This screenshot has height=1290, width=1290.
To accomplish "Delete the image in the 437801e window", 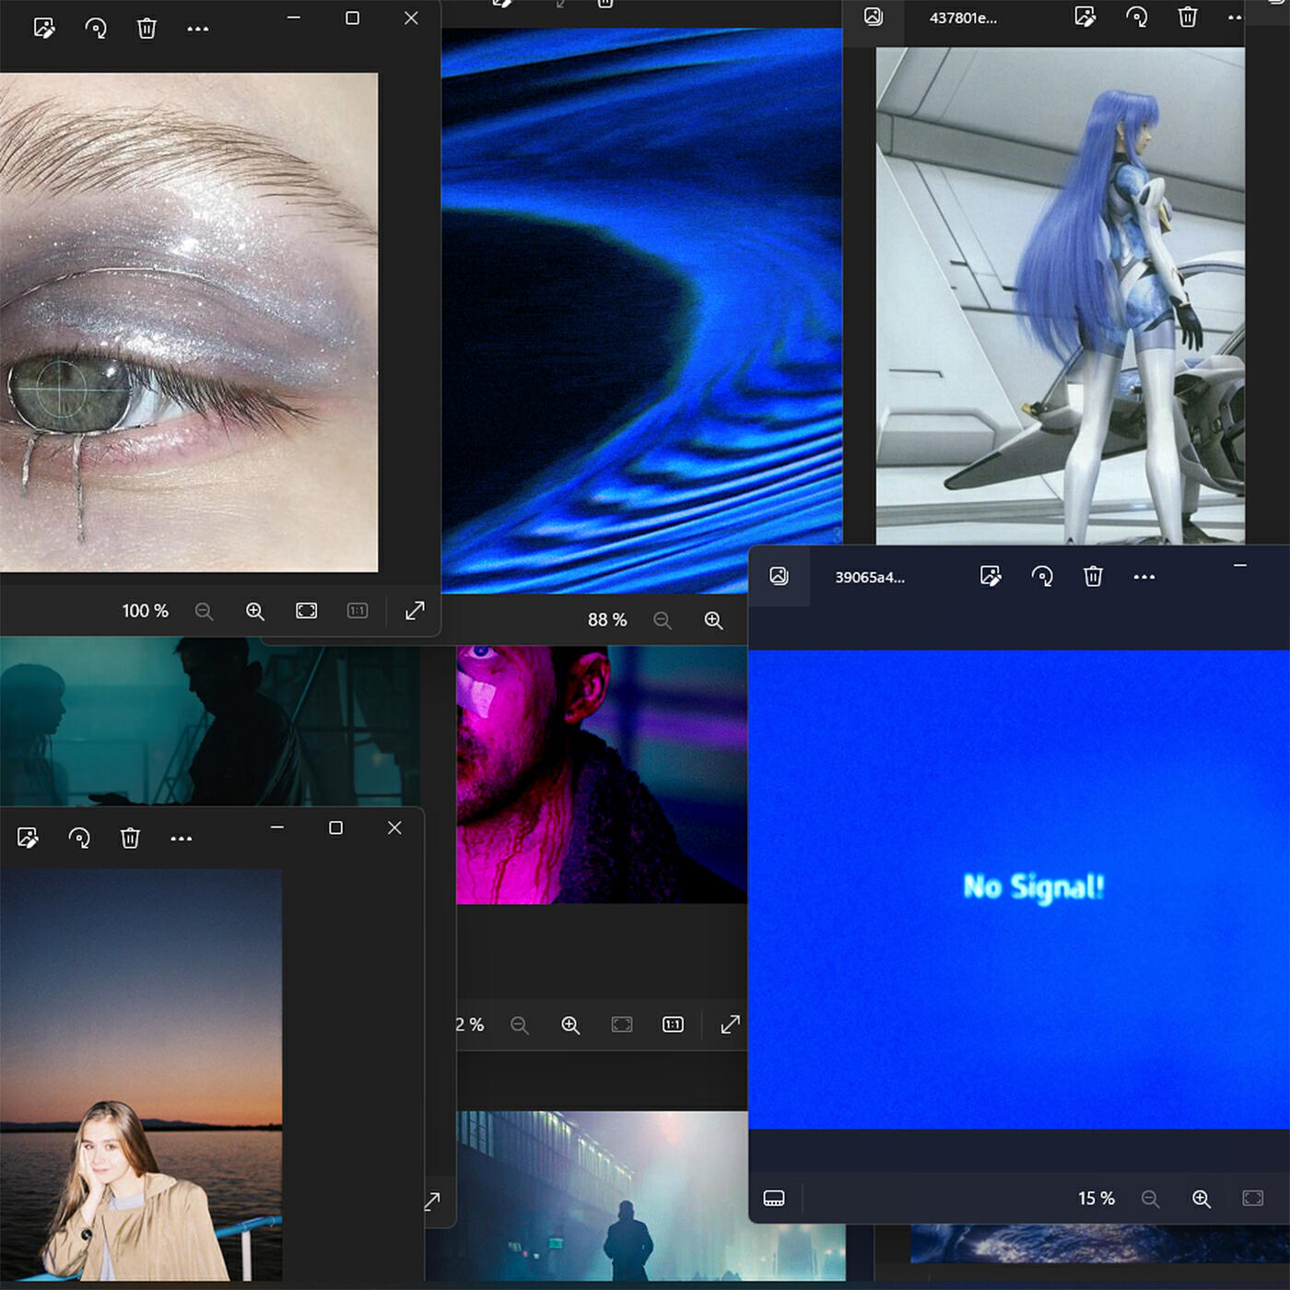I will point(1188,18).
